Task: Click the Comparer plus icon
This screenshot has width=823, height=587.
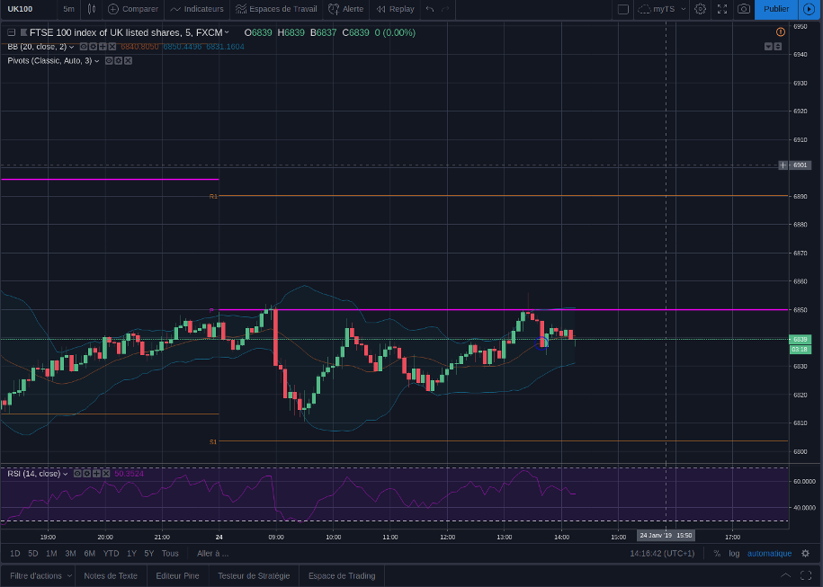Action: click(x=112, y=9)
